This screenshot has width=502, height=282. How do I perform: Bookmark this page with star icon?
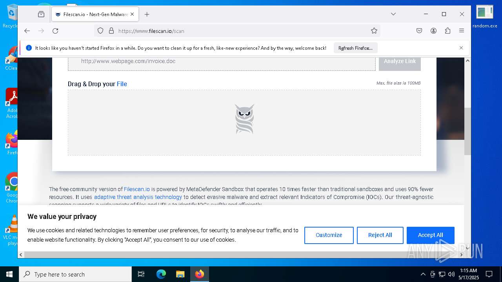[374, 31]
